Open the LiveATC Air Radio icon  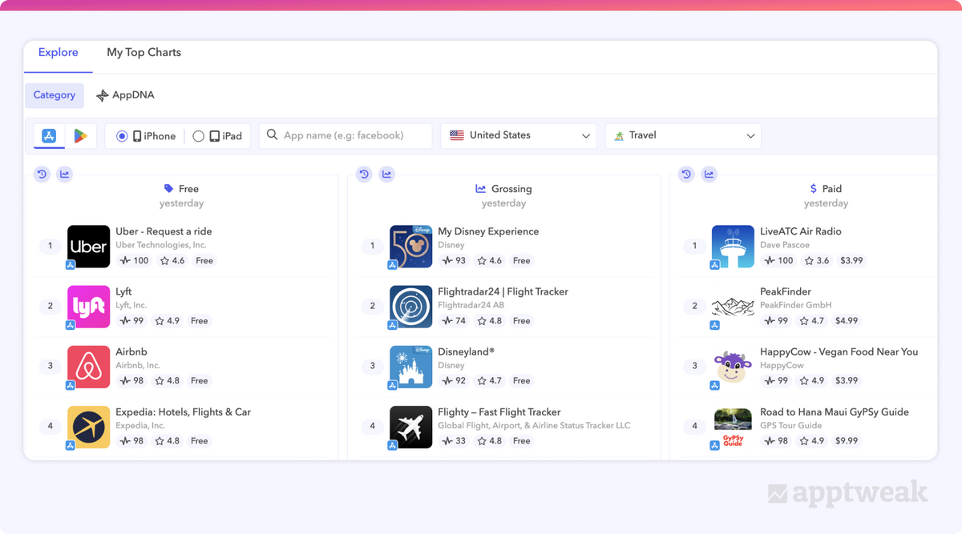[733, 247]
